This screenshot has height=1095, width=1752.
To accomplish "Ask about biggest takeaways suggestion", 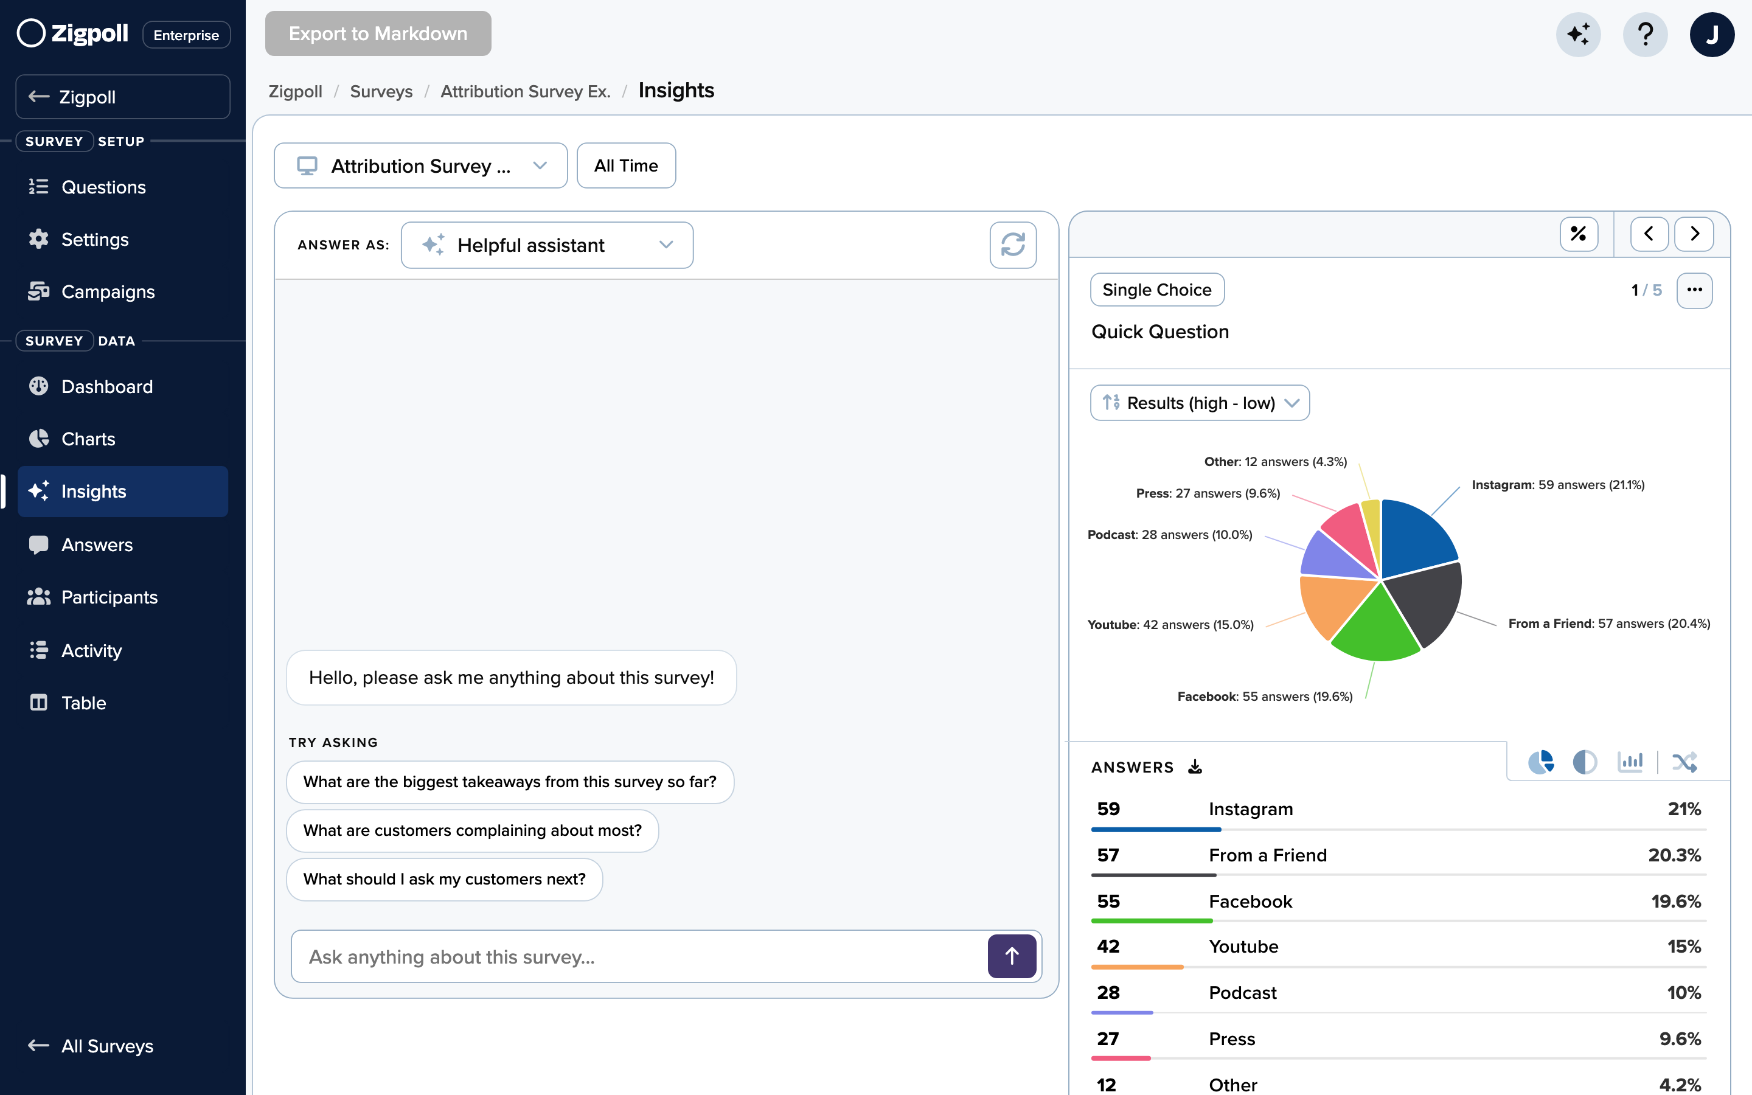I will click(510, 782).
